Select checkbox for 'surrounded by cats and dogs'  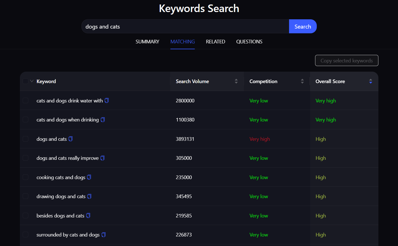click(x=25, y=235)
